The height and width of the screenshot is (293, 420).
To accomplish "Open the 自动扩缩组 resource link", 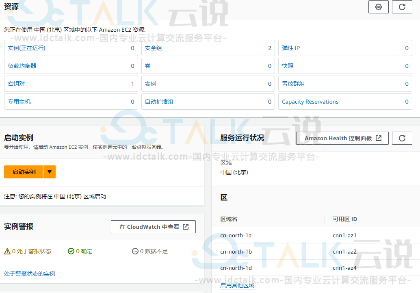I will coord(159,102).
